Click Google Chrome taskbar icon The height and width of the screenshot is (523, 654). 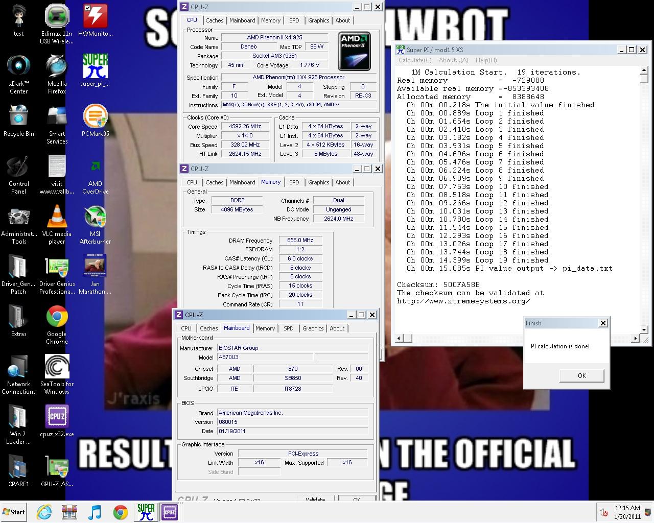[121, 512]
